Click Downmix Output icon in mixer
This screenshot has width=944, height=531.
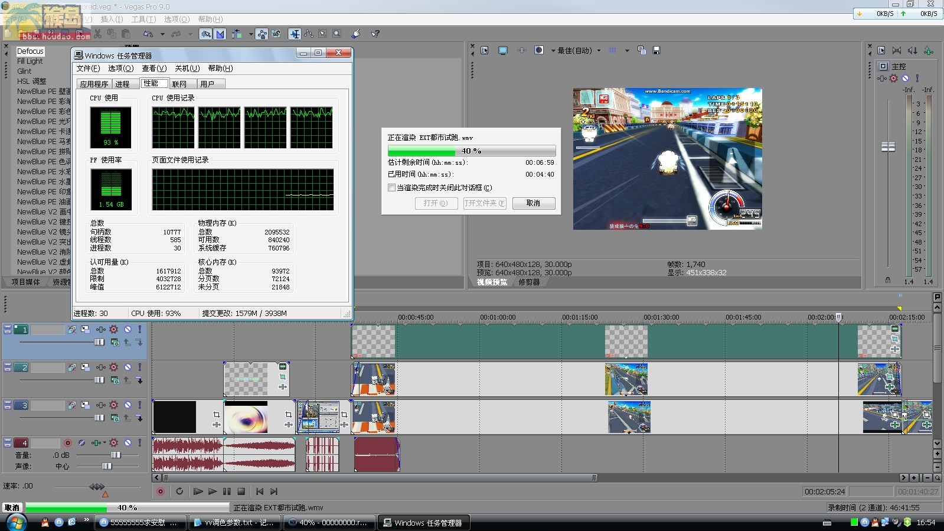(x=897, y=51)
